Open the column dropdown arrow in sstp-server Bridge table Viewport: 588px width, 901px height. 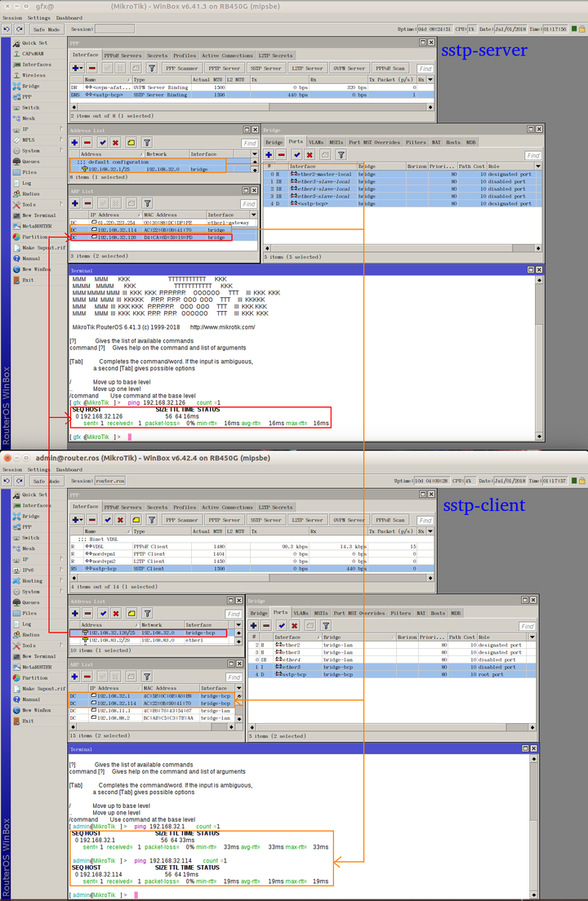[x=538, y=166]
